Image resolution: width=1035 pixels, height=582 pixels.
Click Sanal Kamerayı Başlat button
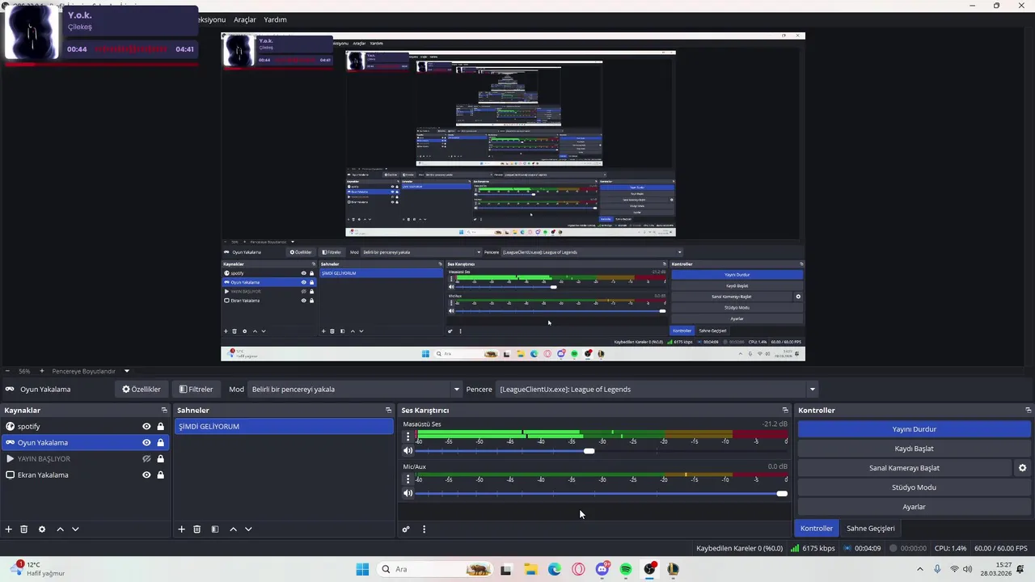tap(904, 468)
